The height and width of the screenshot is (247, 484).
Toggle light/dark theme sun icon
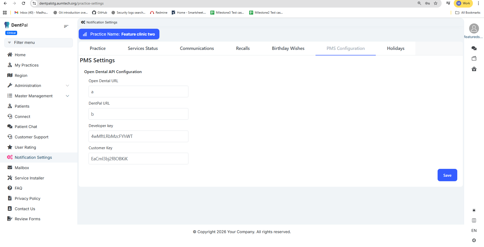pyautogui.click(x=474, y=210)
